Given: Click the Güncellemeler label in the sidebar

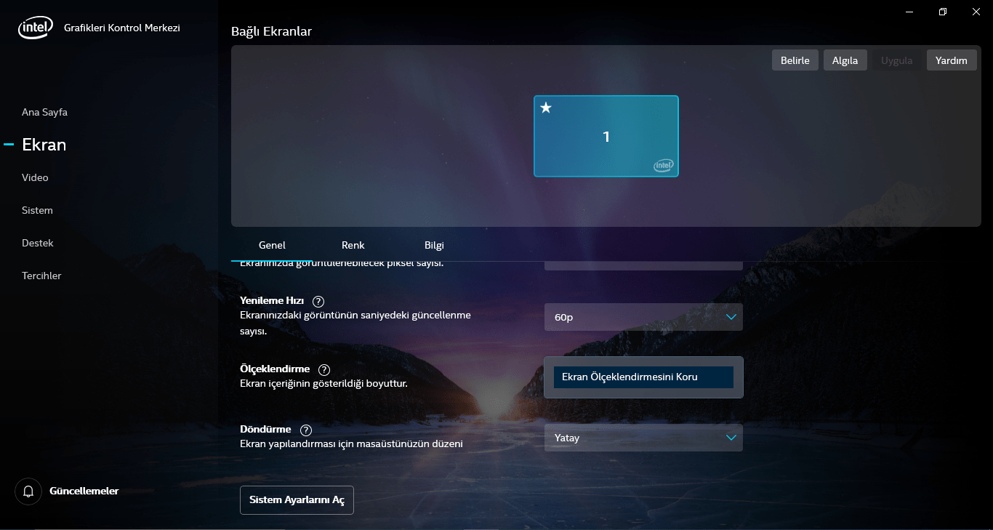Looking at the screenshot, I should (x=84, y=491).
